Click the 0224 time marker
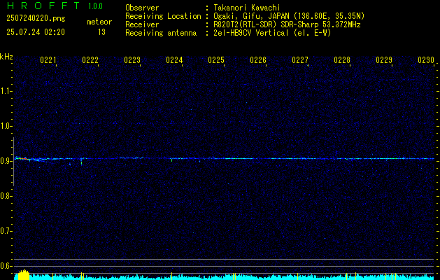The image size is (440, 280). tap(174, 60)
